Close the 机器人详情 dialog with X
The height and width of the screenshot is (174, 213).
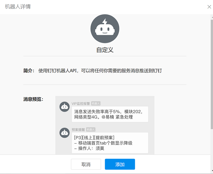click(x=209, y=7)
